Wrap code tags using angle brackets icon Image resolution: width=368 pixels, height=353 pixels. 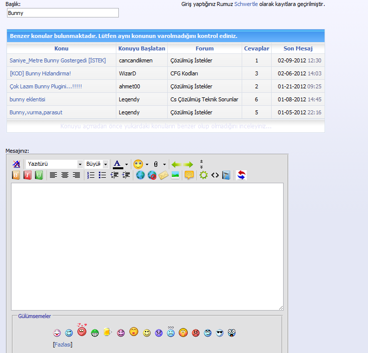pyautogui.click(x=215, y=175)
